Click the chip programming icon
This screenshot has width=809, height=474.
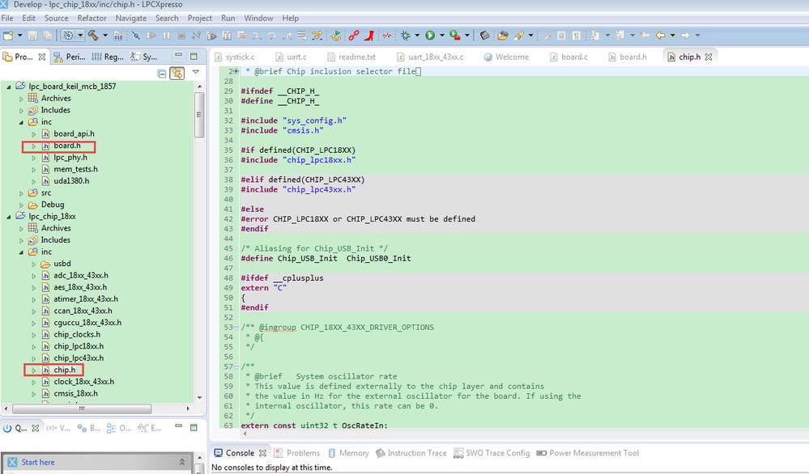(484, 35)
